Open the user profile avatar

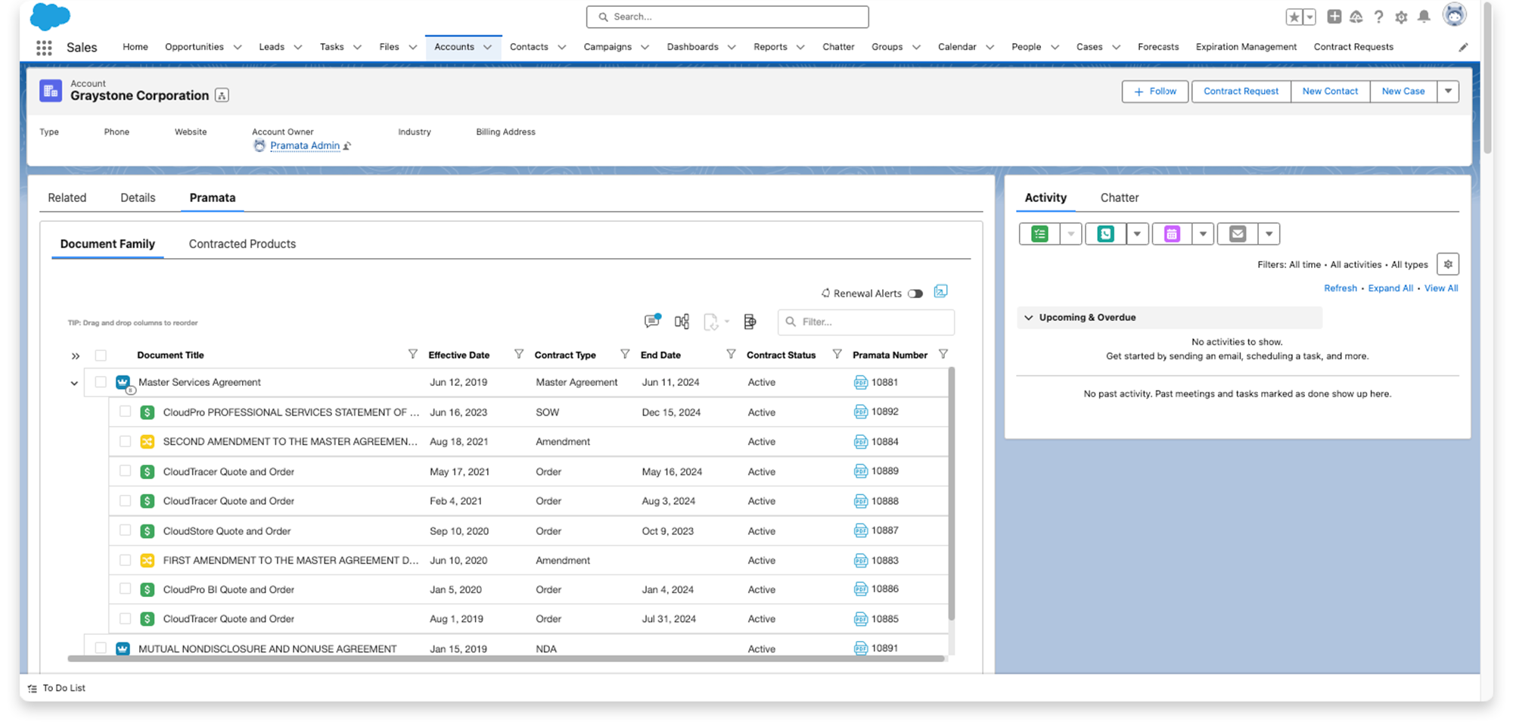[1454, 14]
